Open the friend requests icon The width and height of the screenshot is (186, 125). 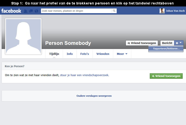click(x=25, y=11)
